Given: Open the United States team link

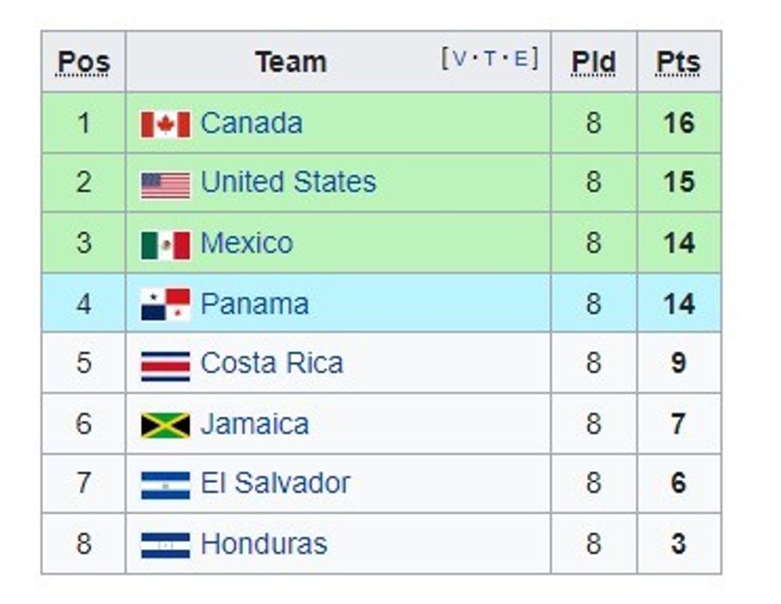Looking at the screenshot, I should click(288, 182).
